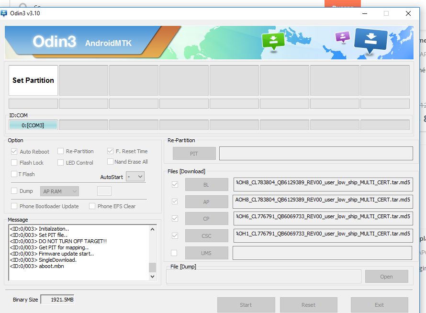Enable the T Flash checkbox

point(14,174)
